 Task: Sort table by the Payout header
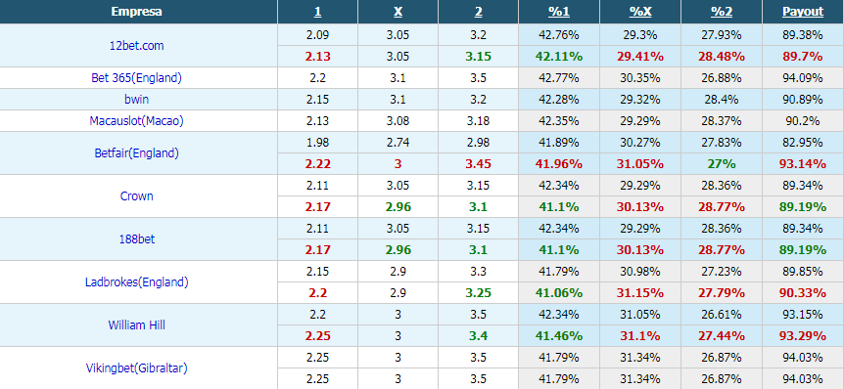[x=803, y=12]
